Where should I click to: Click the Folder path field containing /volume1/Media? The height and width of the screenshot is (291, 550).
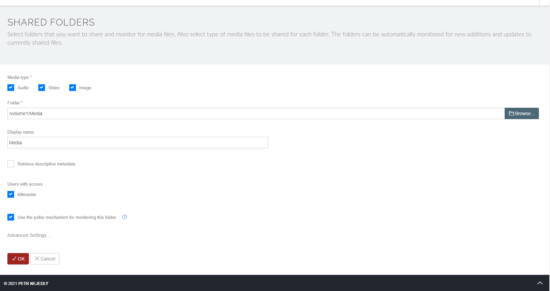point(255,113)
